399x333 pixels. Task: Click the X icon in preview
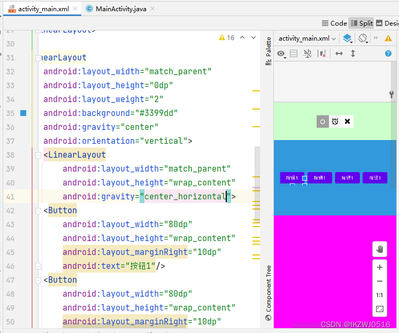347,121
